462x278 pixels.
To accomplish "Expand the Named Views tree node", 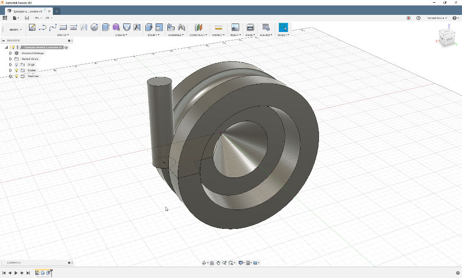I will pos(10,59).
